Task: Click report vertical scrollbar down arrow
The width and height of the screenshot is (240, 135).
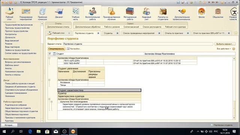Action: point(234,118)
